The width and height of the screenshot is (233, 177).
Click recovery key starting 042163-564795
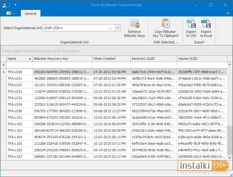coord(63,72)
